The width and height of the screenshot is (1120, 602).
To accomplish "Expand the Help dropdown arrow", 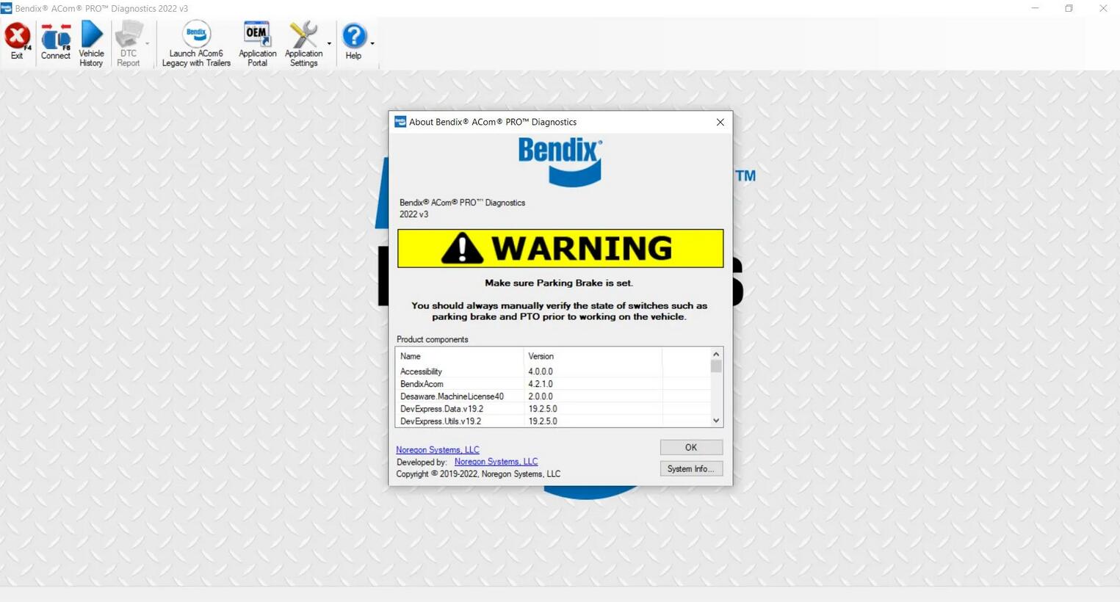I will 372,44.
